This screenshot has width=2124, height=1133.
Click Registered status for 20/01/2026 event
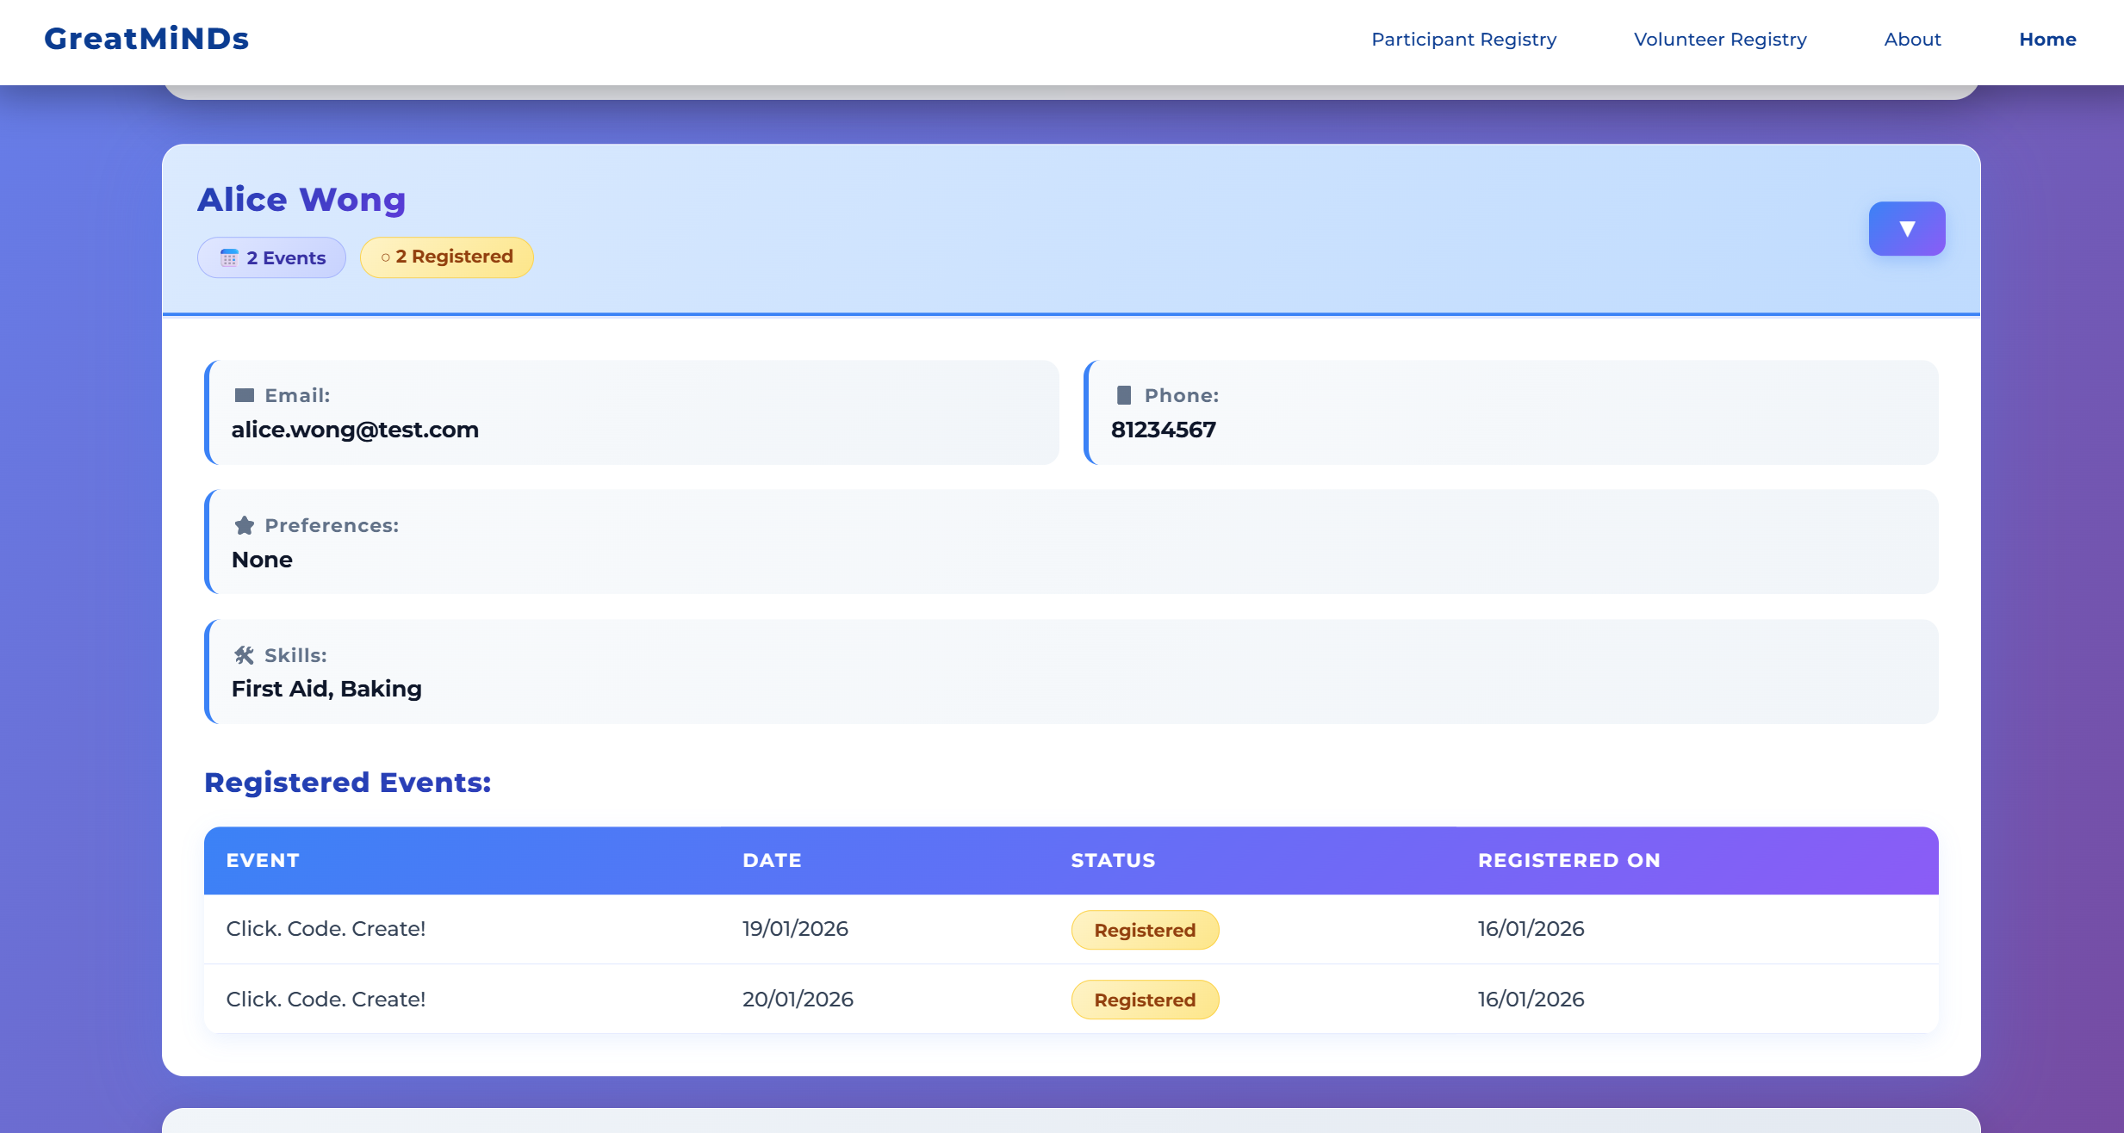click(x=1144, y=1000)
